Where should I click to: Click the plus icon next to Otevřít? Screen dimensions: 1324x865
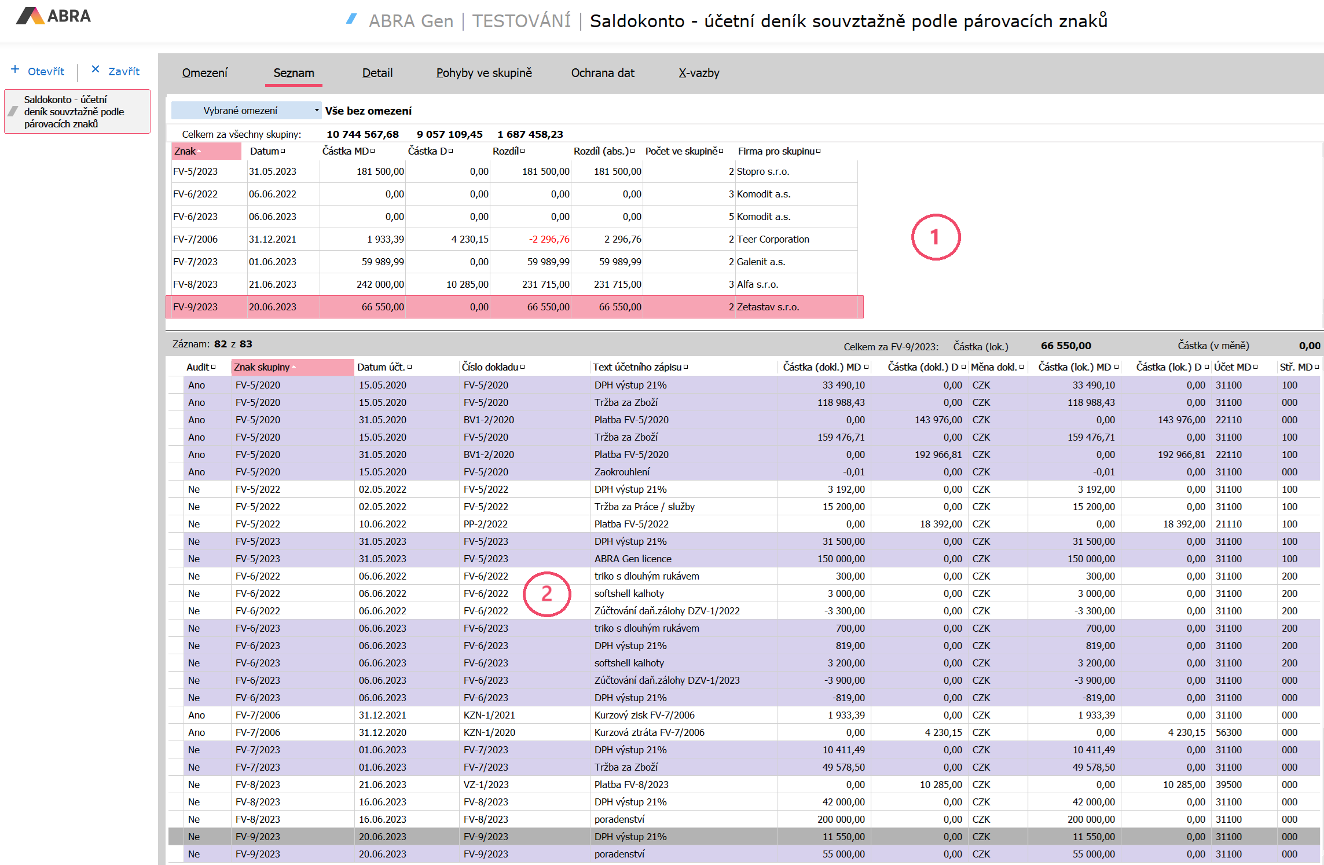pyautogui.click(x=15, y=69)
